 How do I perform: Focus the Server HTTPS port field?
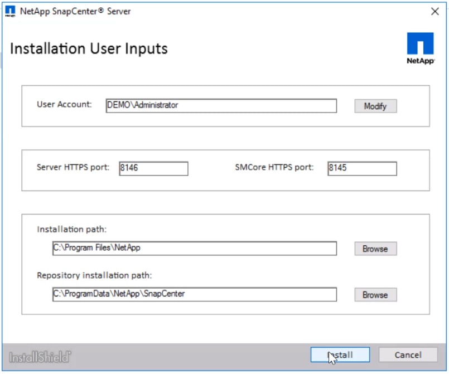153,168
